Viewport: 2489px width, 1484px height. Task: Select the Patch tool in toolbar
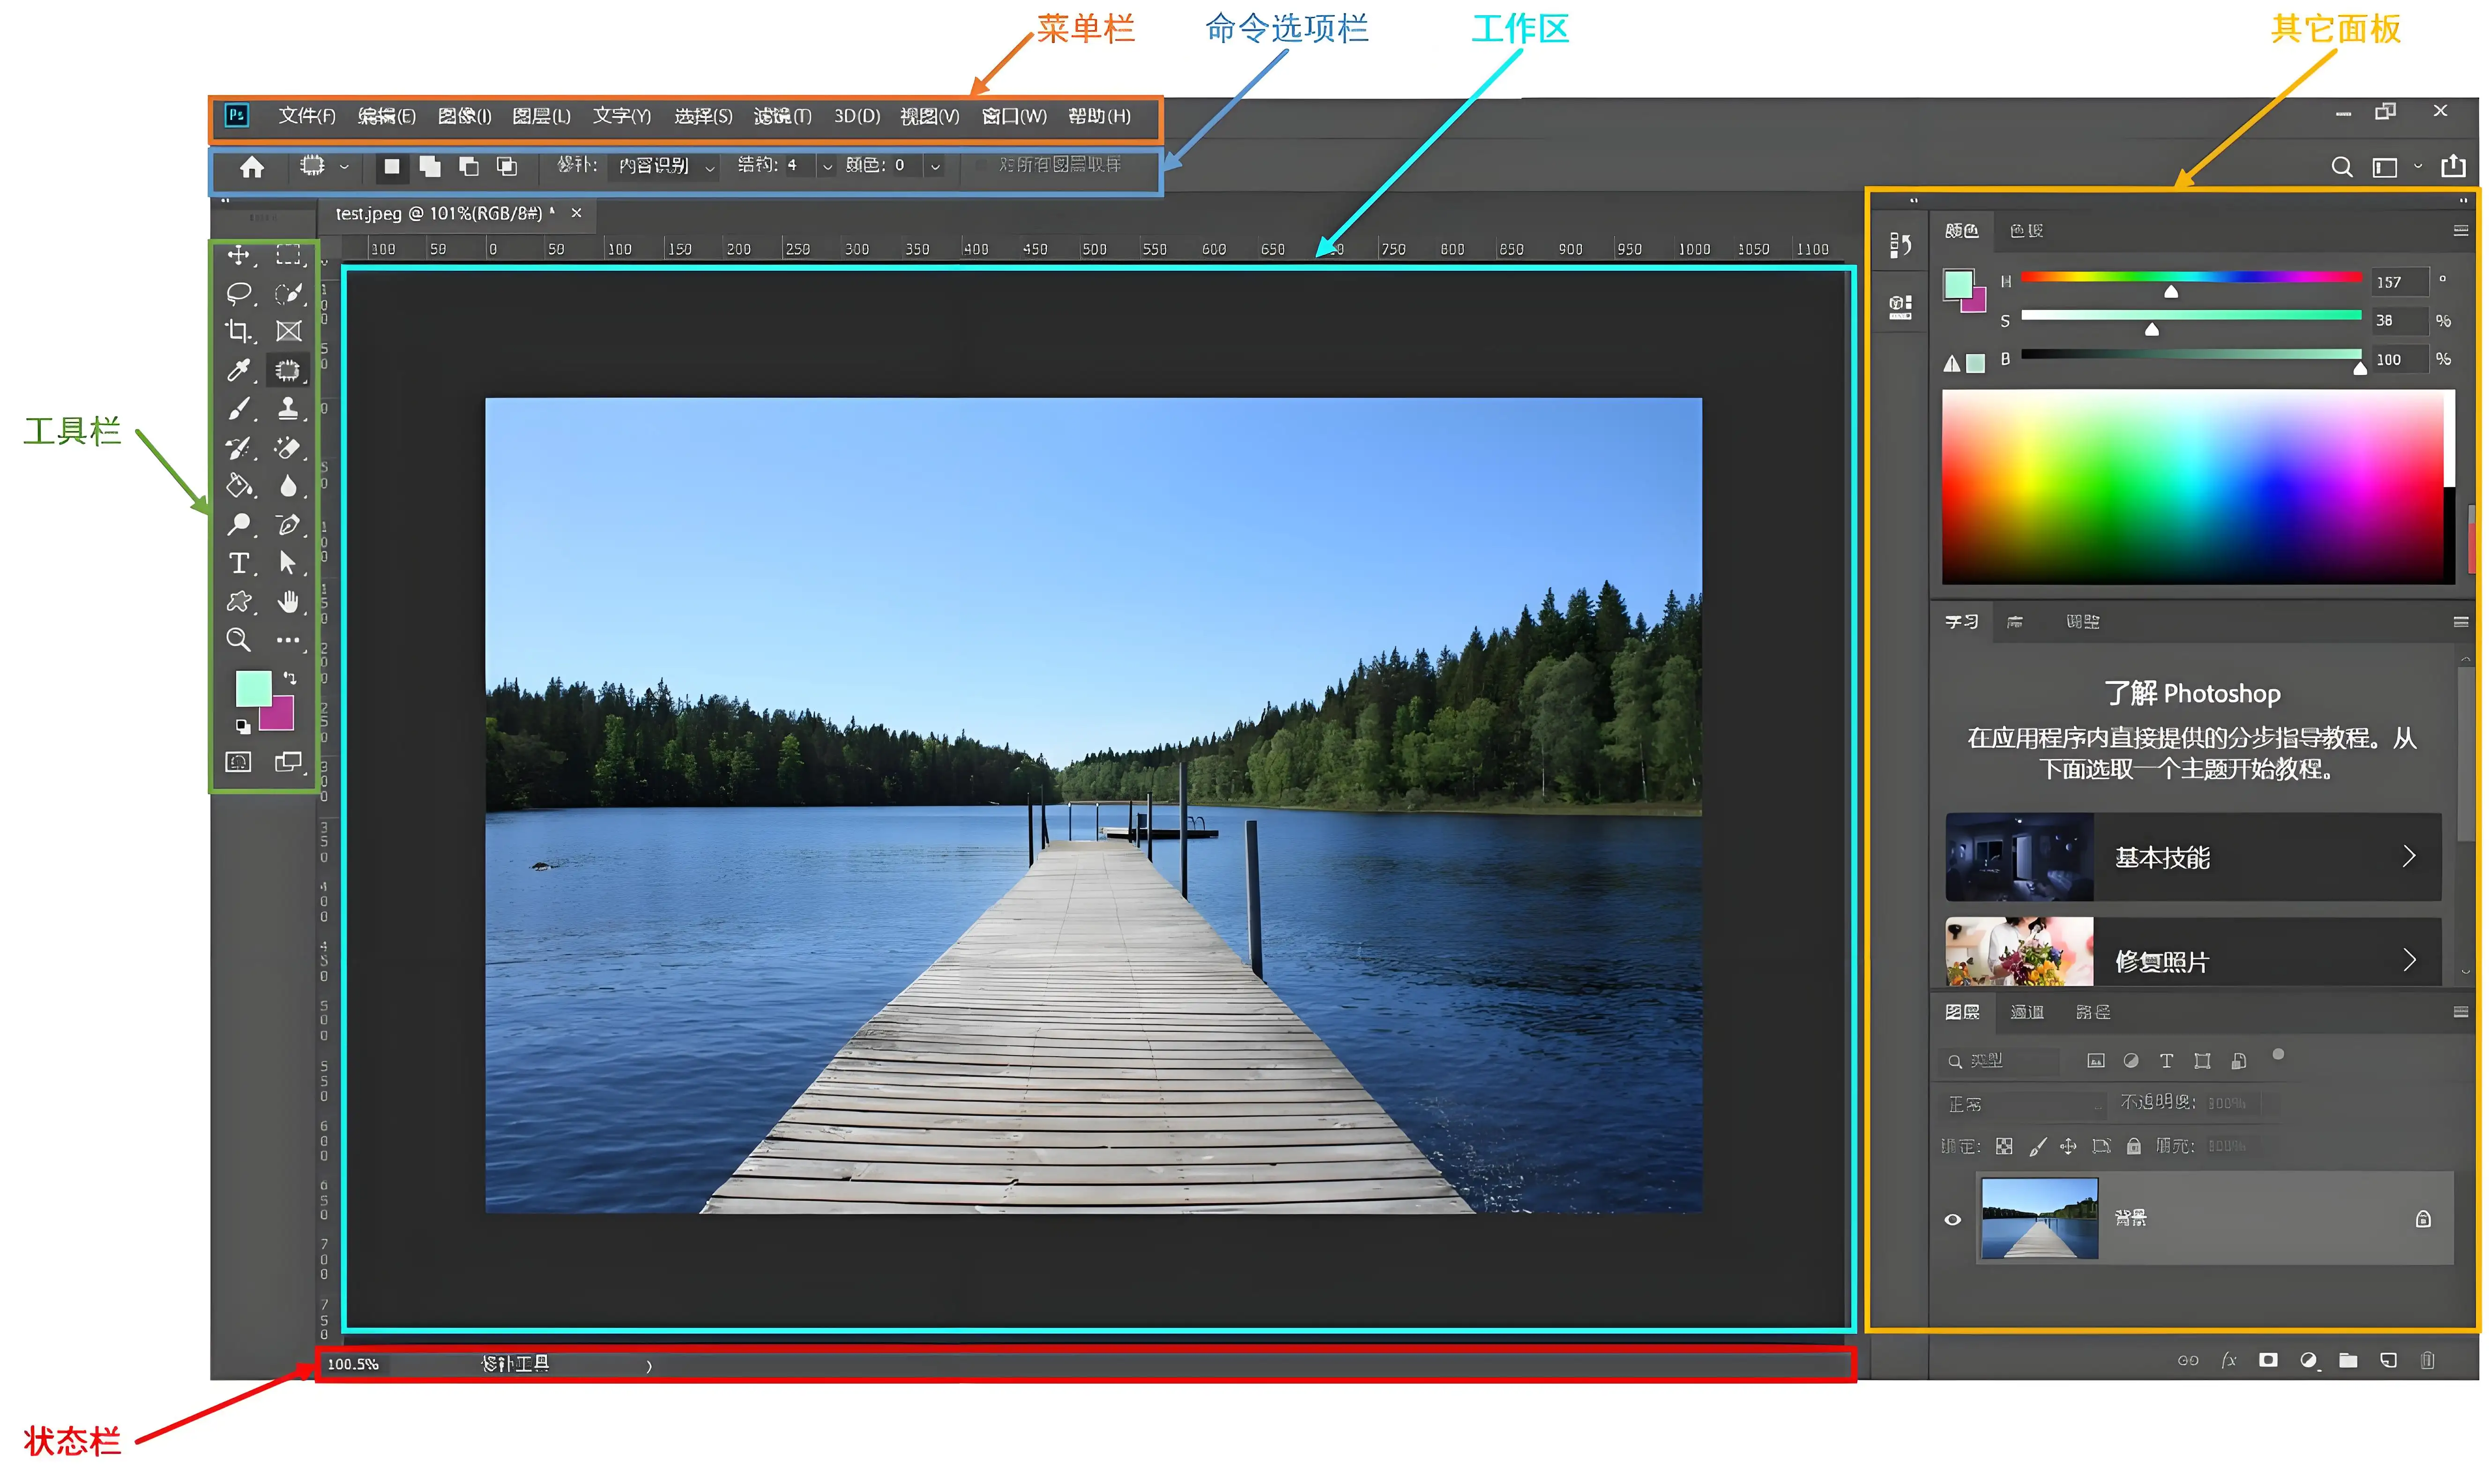[x=288, y=370]
